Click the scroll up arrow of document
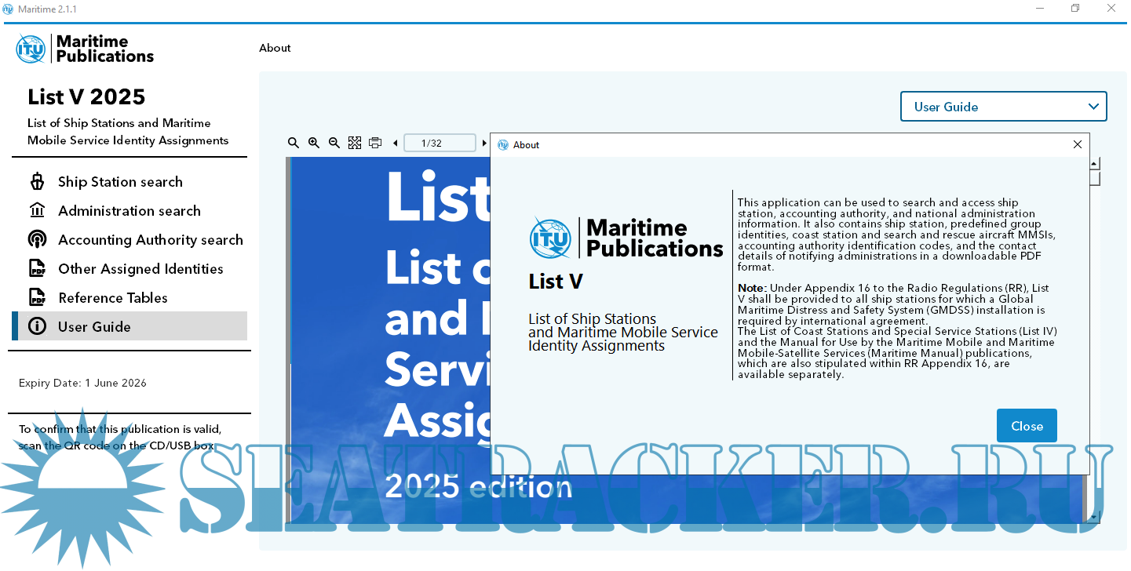 (1094, 164)
